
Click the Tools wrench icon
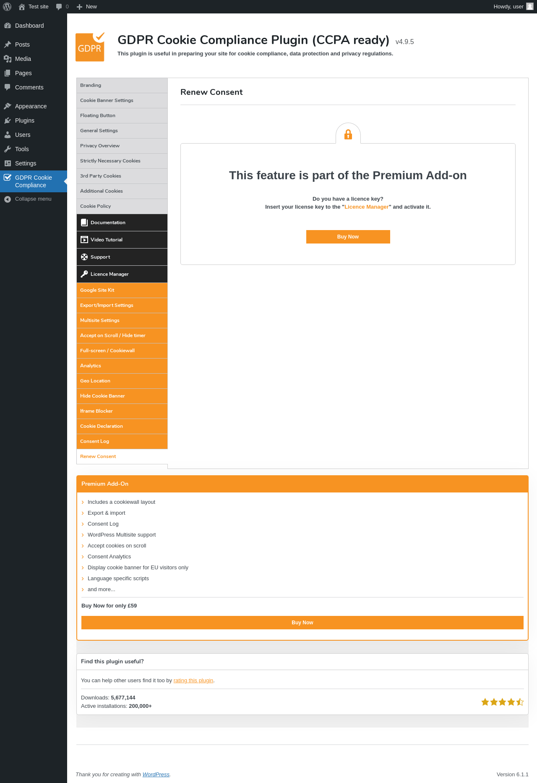[x=8, y=149]
